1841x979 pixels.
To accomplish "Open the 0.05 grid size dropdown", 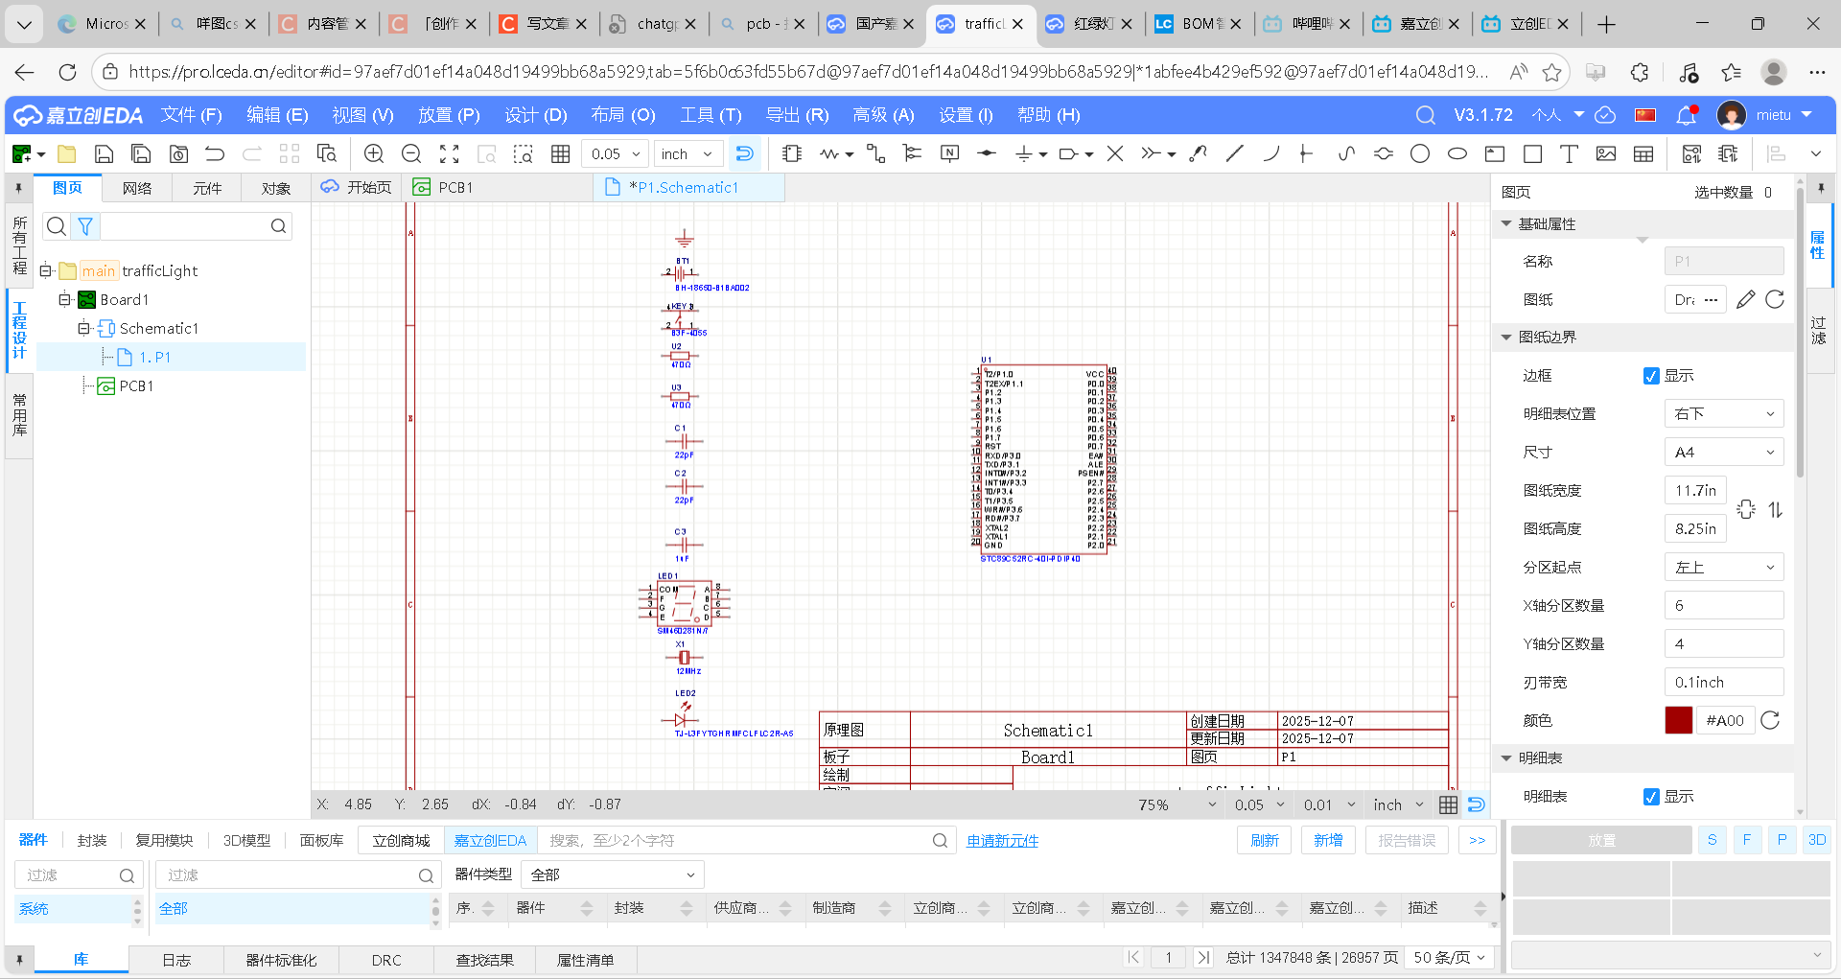I will (x=616, y=153).
